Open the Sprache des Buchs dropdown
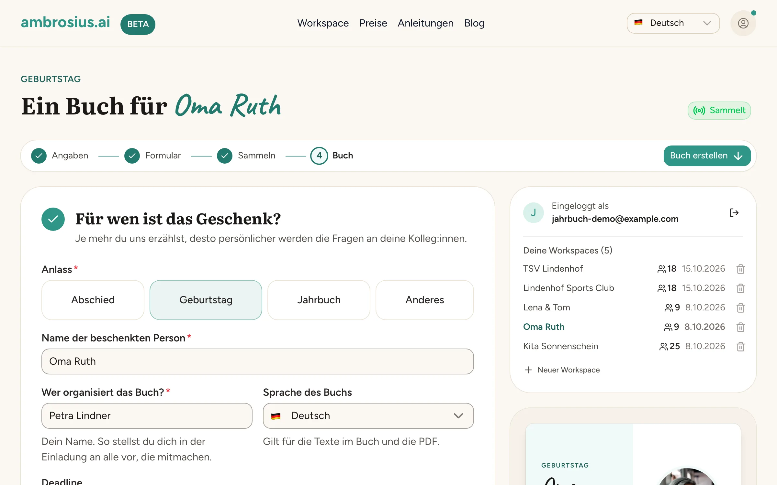The height and width of the screenshot is (485, 777). (x=368, y=416)
